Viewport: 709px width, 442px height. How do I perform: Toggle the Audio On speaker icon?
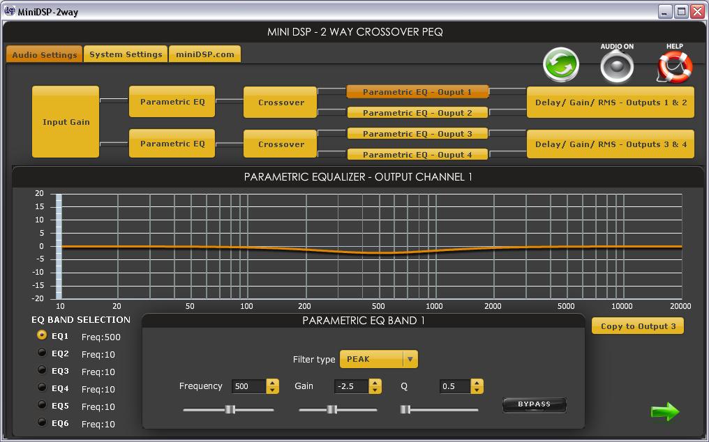[x=617, y=67]
